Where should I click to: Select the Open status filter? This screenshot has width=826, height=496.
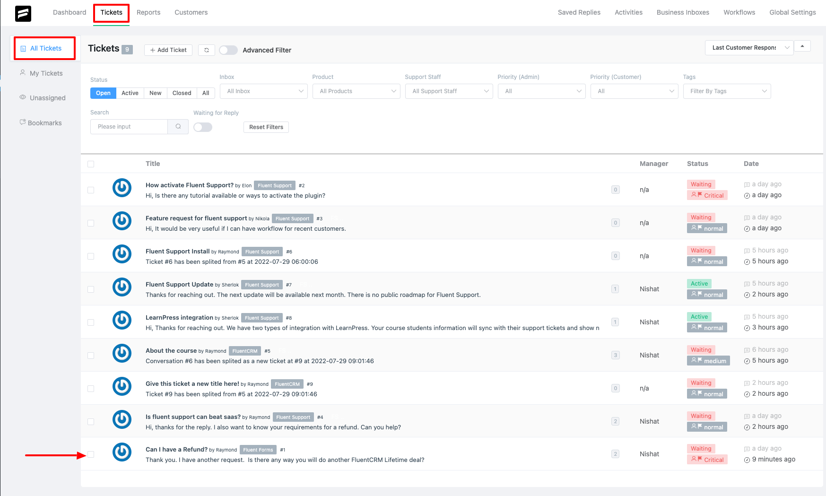(103, 93)
